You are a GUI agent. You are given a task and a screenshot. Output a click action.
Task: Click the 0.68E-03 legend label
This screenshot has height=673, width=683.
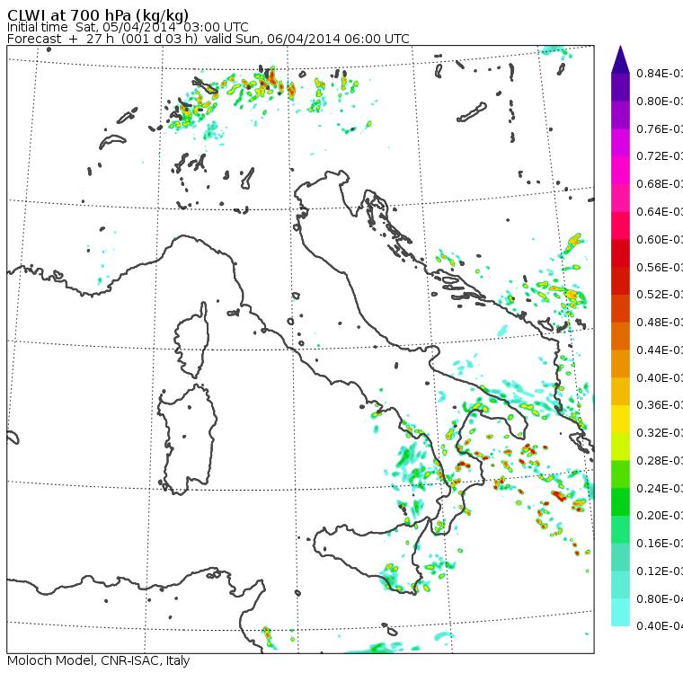(660, 184)
